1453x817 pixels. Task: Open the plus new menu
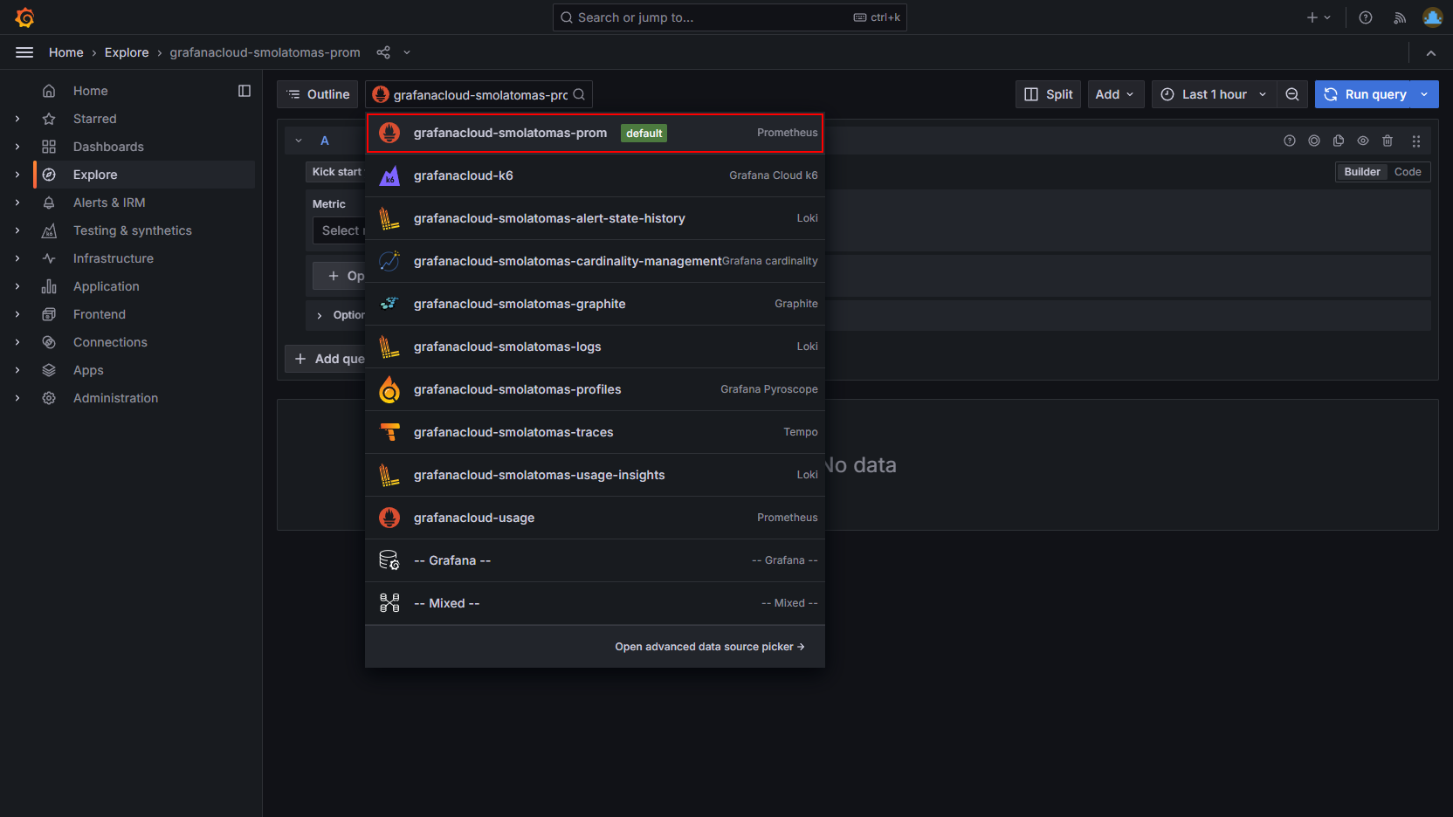point(1319,17)
